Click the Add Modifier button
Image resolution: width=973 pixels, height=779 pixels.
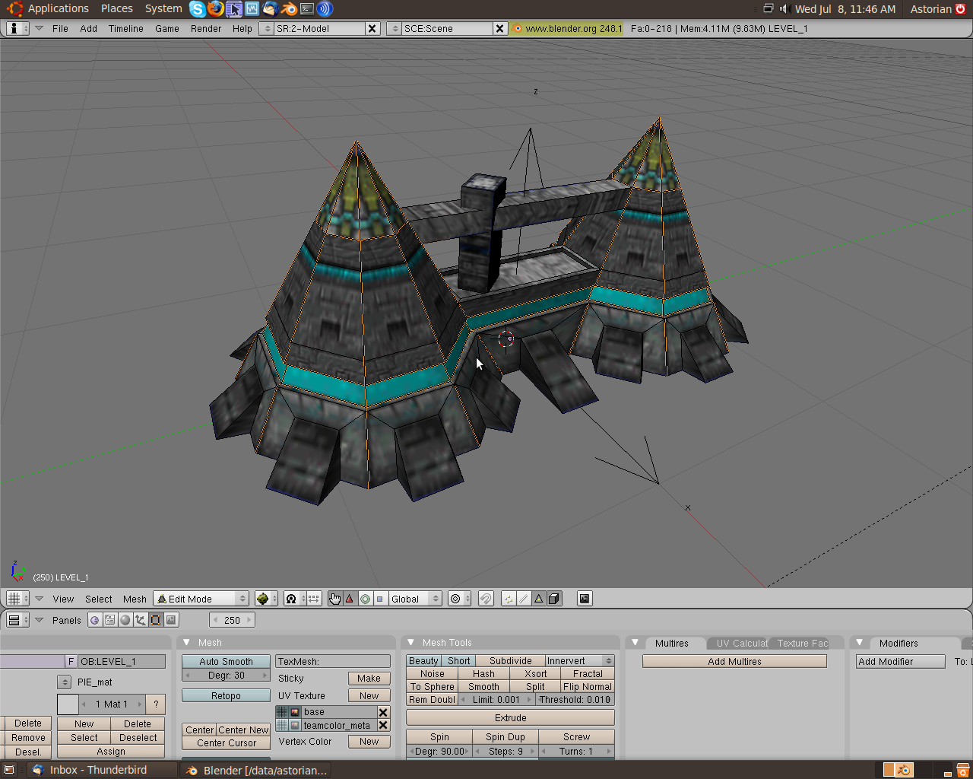(900, 662)
